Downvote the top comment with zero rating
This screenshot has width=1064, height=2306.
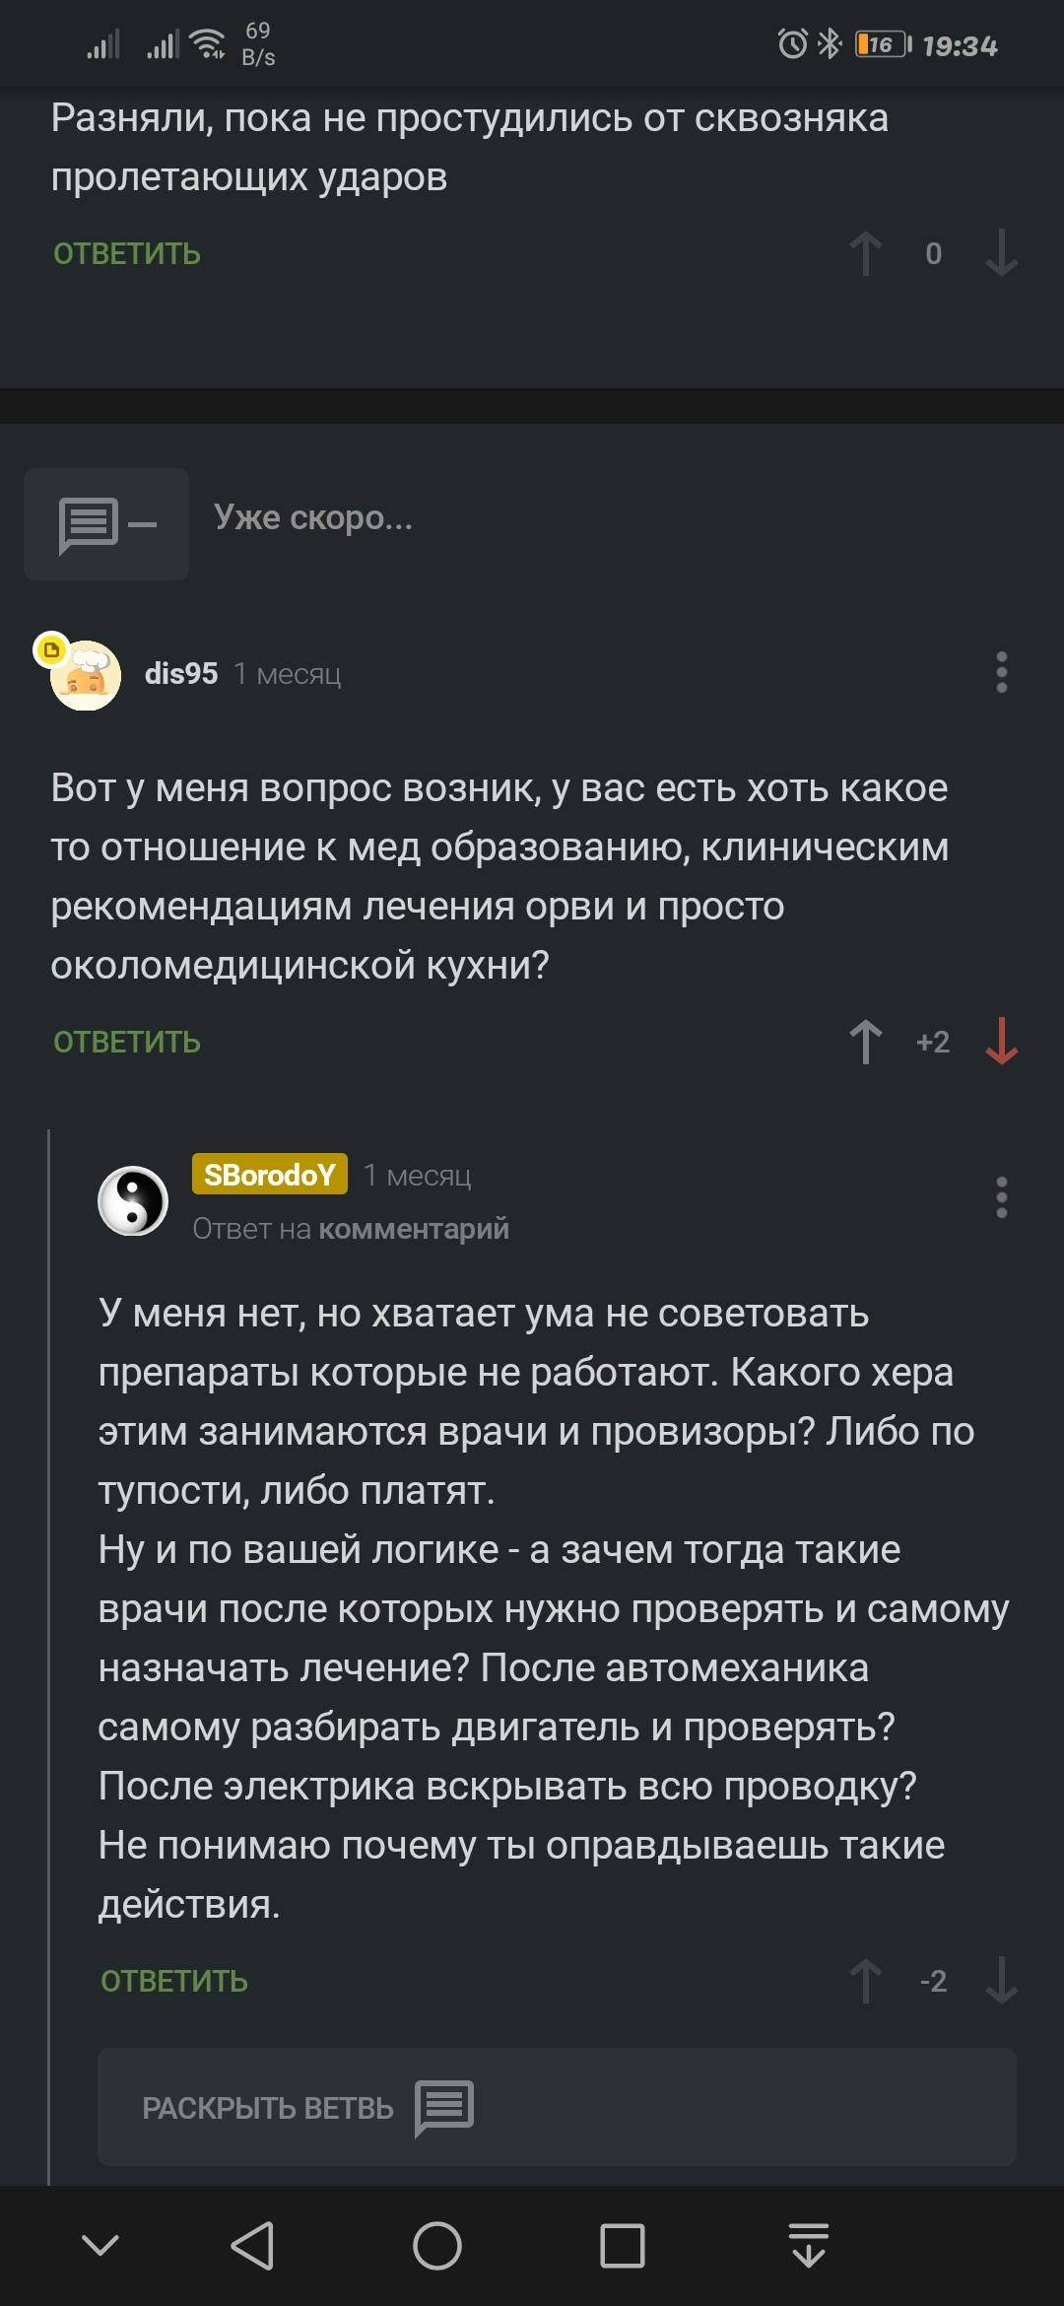pyautogui.click(x=1001, y=253)
